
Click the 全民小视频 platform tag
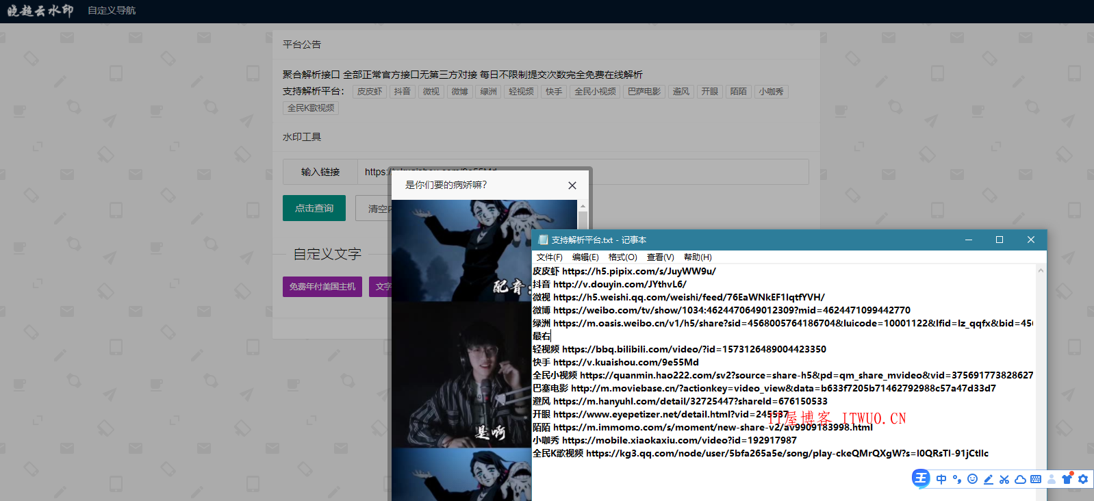tap(596, 92)
